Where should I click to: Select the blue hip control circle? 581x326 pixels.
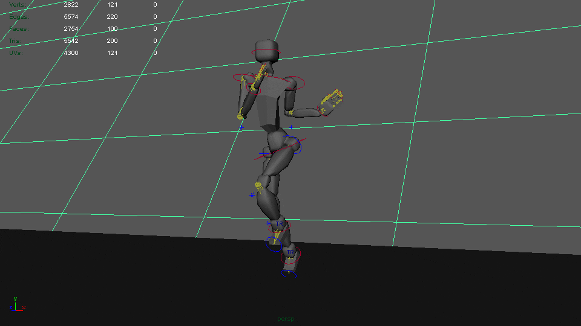293,144
